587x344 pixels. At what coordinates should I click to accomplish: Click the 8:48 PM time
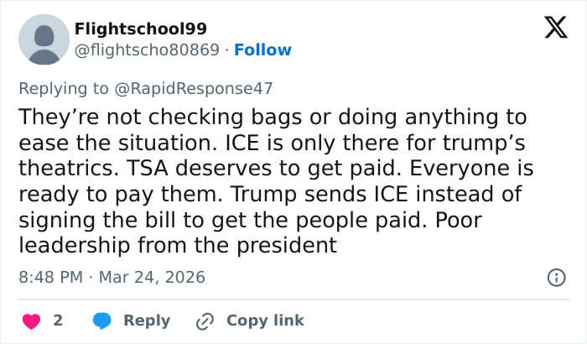pyautogui.click(x=50, y=277)
